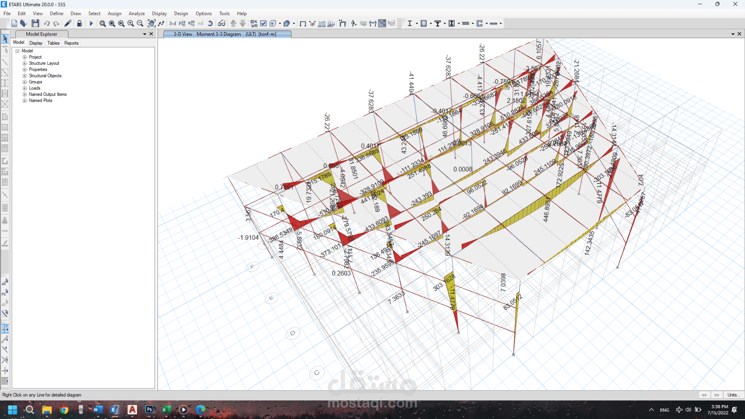Screen dimensions: 745x419
Task: Open the Model Explorer panel dropdown arrow
Action: click(x=144, y=34)
